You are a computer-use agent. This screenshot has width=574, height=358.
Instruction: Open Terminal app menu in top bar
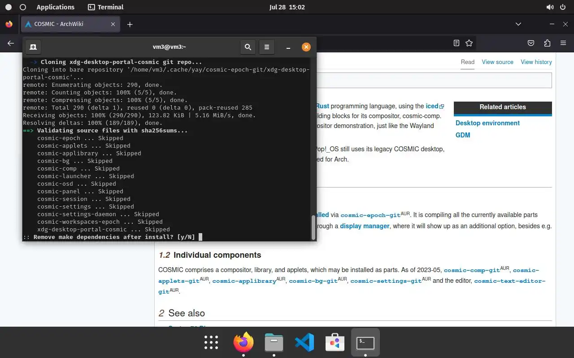(x=106, y=7)
